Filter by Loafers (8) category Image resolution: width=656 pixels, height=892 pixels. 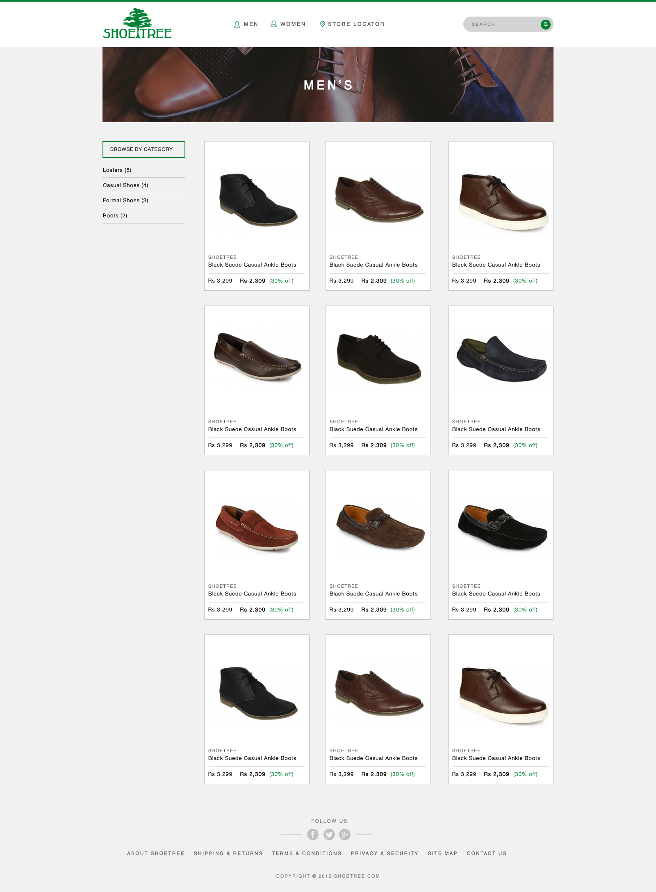click(117, 170)
